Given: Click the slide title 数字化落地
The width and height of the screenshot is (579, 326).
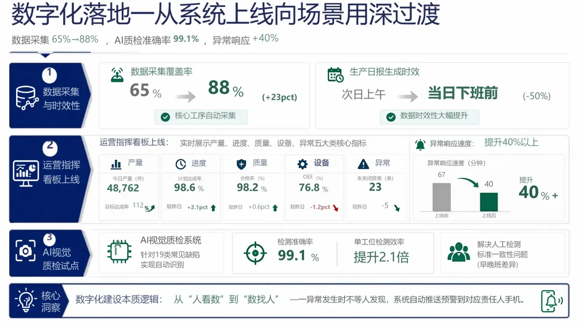Looking at the screenshot, I should coord(225,15).
